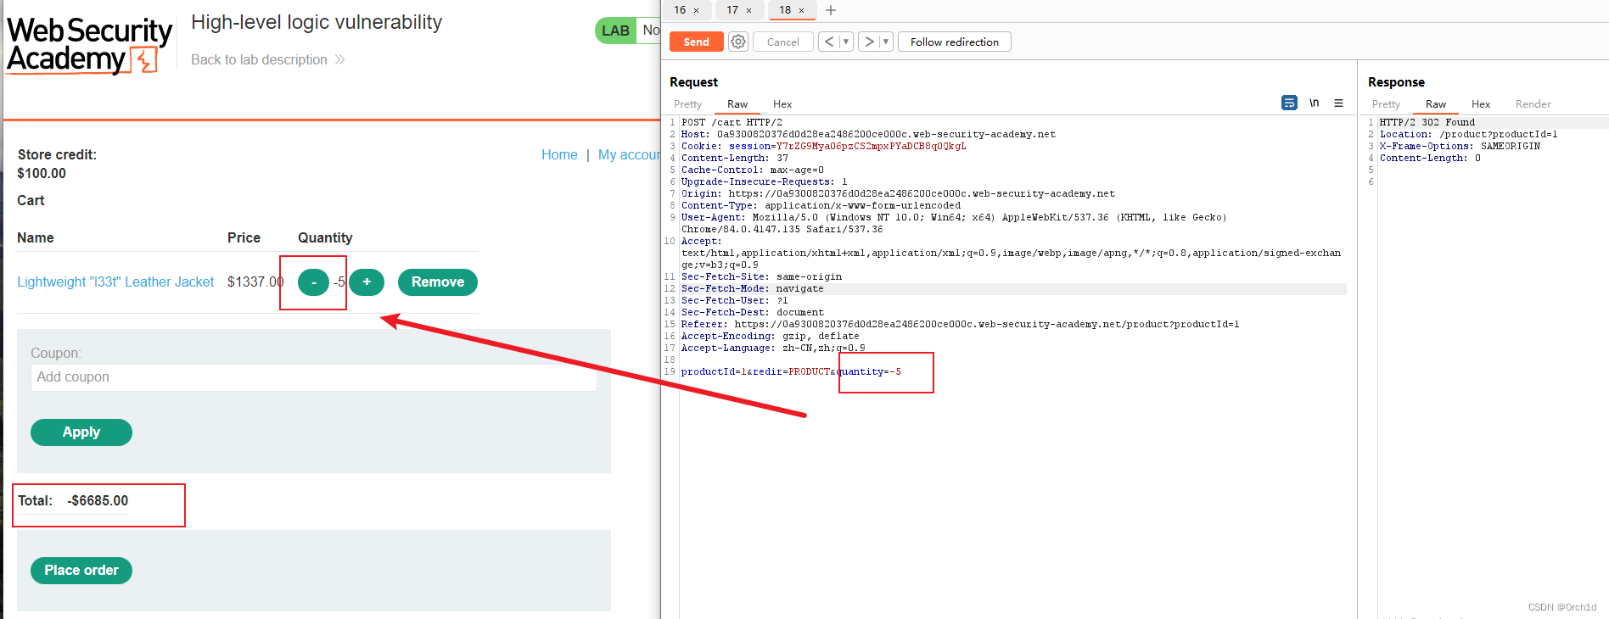Add a new Repeater tab

click(x=831, y=10)
